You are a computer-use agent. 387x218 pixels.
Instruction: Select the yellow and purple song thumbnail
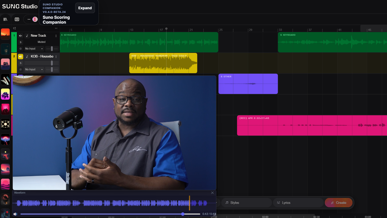point(5,94)
